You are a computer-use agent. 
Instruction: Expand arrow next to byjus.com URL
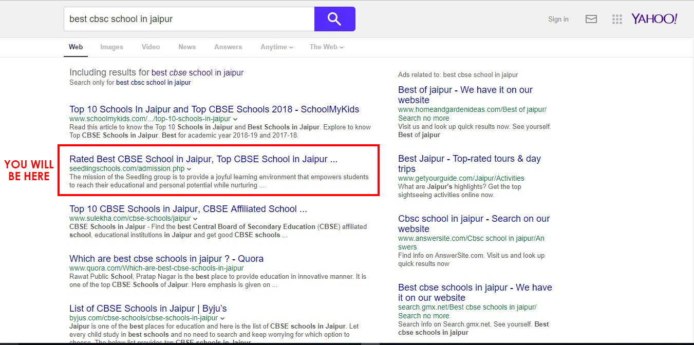[x=222, y=318]
